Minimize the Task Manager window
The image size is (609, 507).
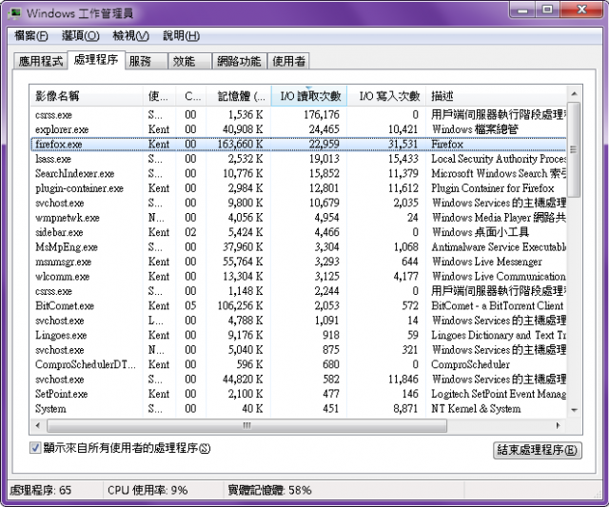522,10
